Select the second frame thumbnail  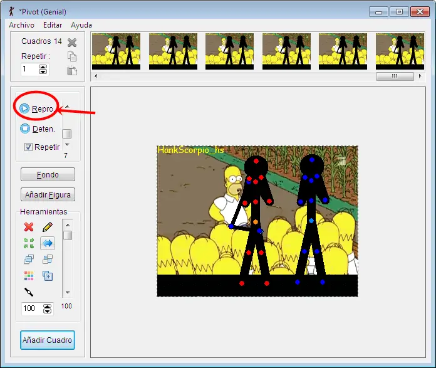click(174, 51)
